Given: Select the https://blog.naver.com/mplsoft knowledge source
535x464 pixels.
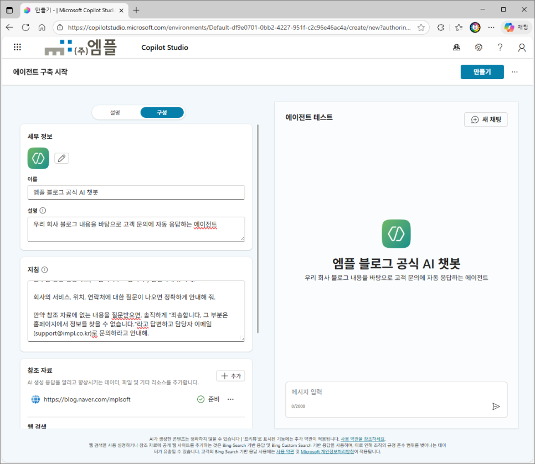Looking at the screenshot, I should click(x=87, y=399).
